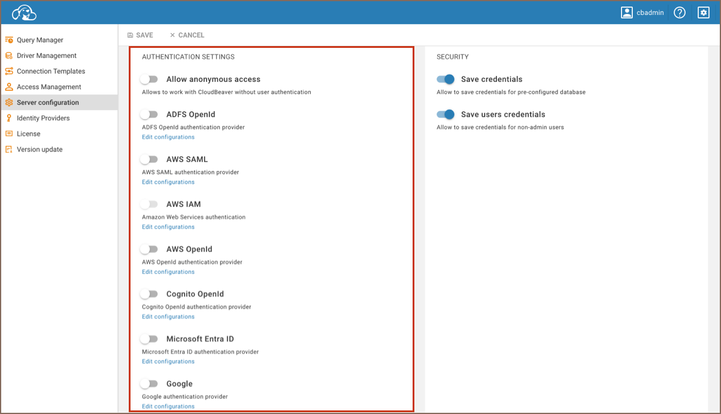Screen dimensions: 721x414
Task: Click the Version update icon
Action: (9, 150)
